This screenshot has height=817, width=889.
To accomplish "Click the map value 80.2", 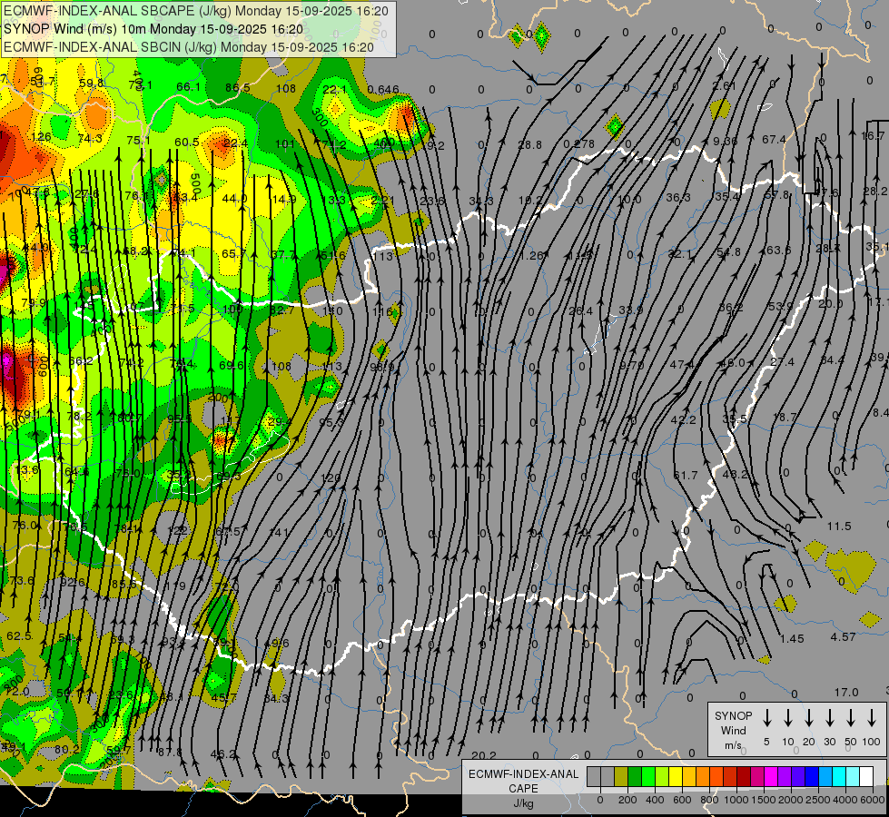I will [x=67, y=750].
